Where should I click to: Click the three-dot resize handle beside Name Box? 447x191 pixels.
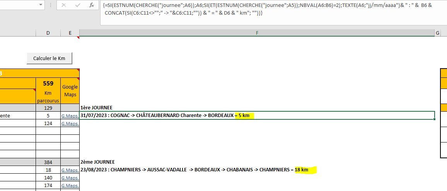51,5
